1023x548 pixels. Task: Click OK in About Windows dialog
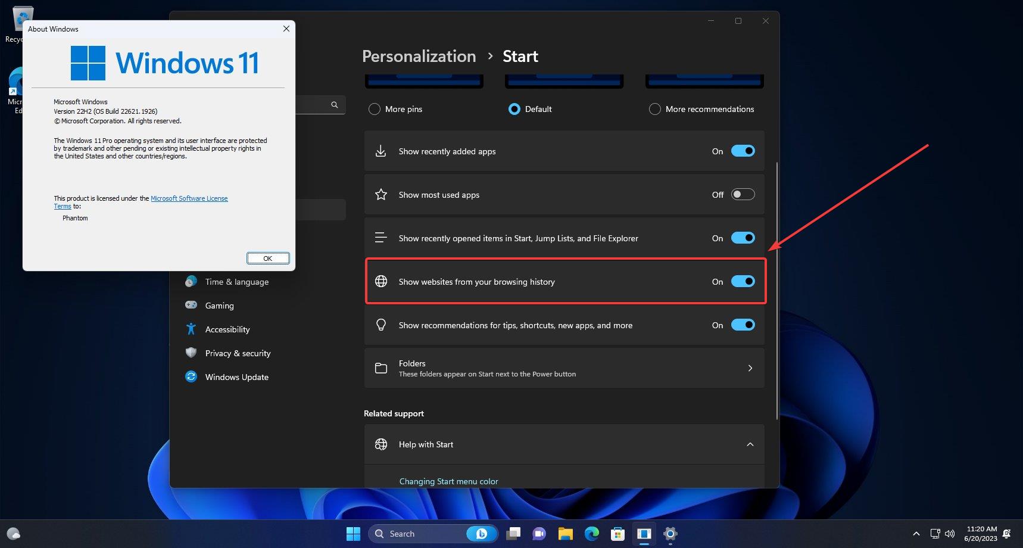tap(268, 258)
